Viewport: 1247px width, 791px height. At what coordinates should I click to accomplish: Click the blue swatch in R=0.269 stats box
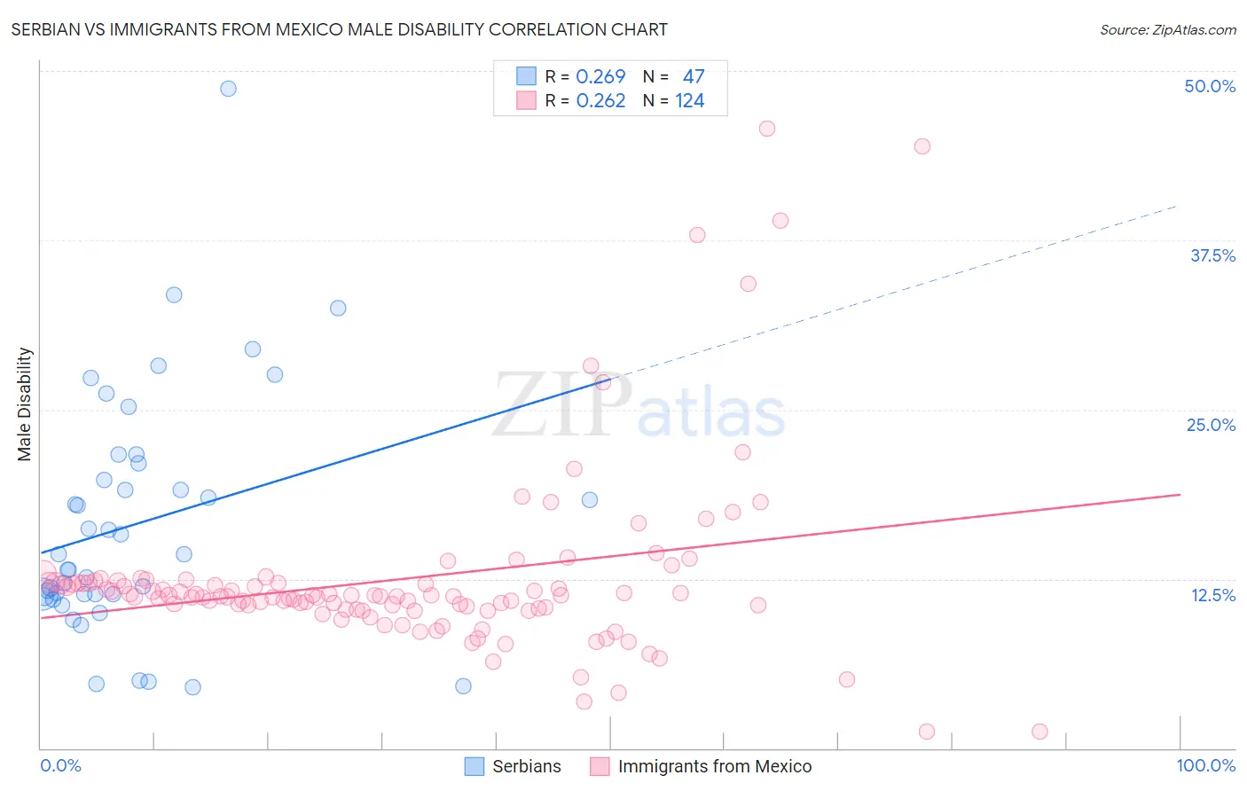[x=527, y=76]
